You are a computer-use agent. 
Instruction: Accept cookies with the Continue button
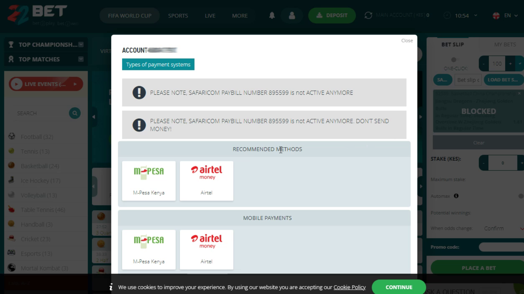click(399, 287)
